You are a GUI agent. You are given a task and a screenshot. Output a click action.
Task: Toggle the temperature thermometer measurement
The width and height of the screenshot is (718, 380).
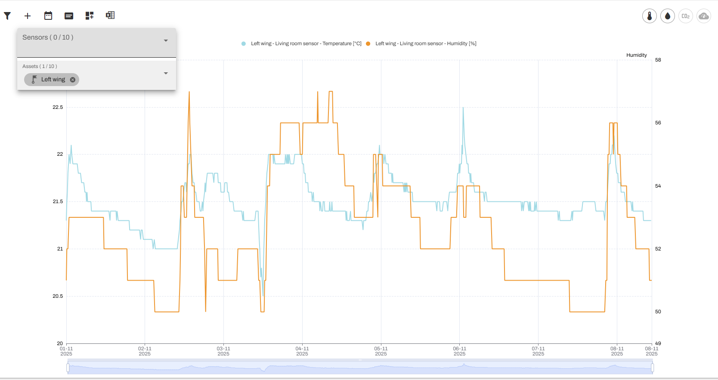click(x=649, y=16)
